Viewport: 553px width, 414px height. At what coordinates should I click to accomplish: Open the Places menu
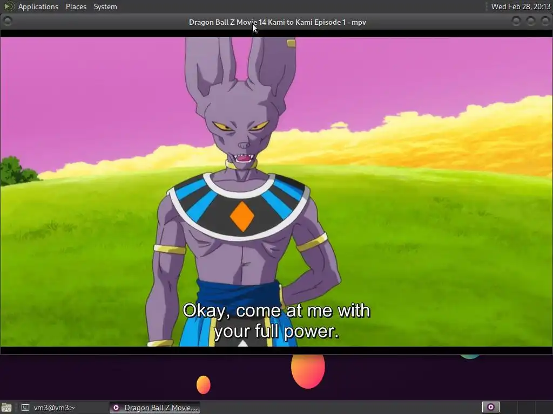(x=76, y=6)
